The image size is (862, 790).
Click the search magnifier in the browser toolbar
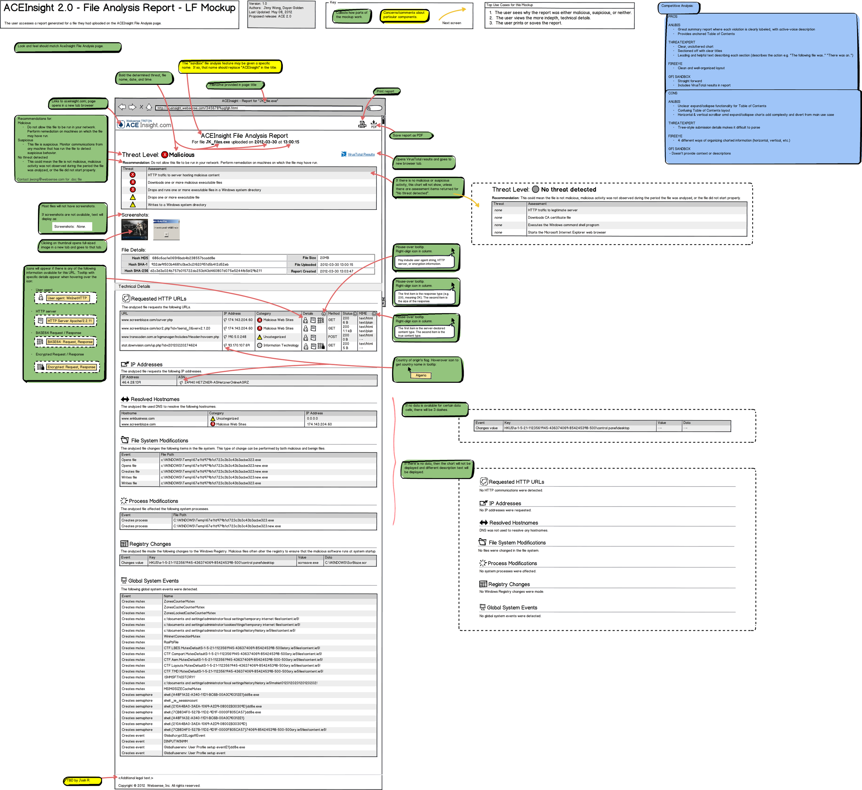pos(369,108)
